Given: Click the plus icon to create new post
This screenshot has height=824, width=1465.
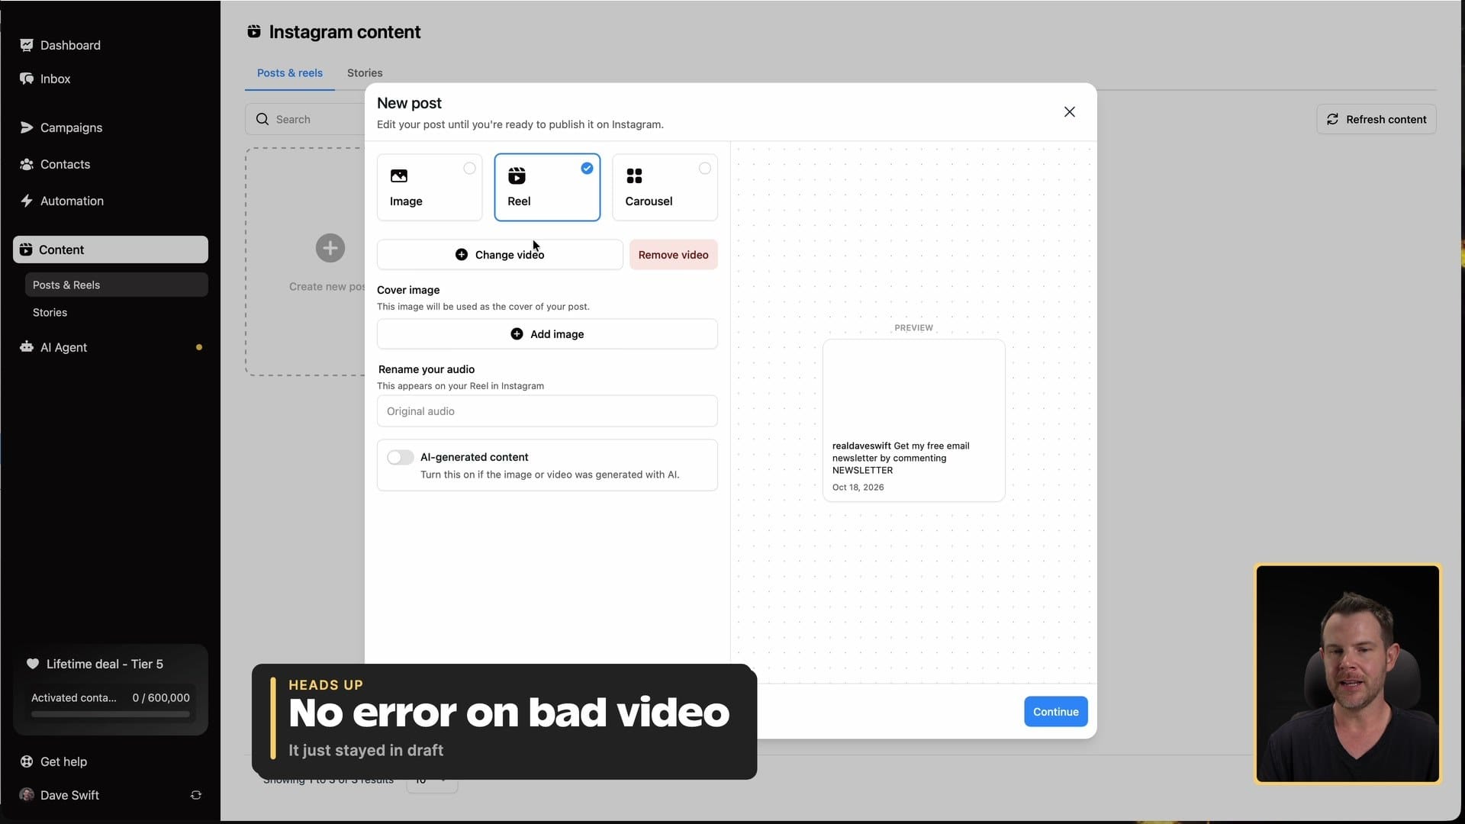Looking at the screenshot, I should click(330, 248).
